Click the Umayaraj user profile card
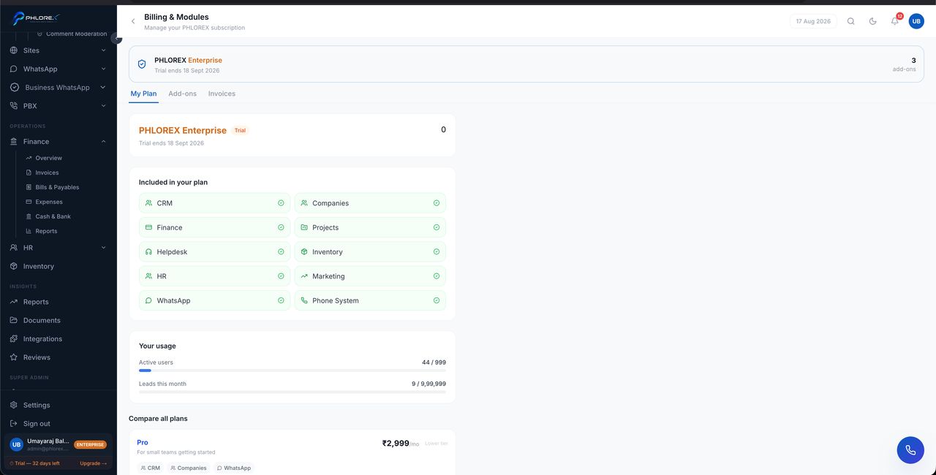Image resolution: width=936 pixels, height=475 pixels. [58, 444]
